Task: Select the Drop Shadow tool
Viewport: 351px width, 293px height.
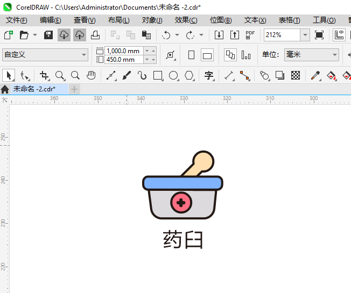Action: tap(280, 75)
